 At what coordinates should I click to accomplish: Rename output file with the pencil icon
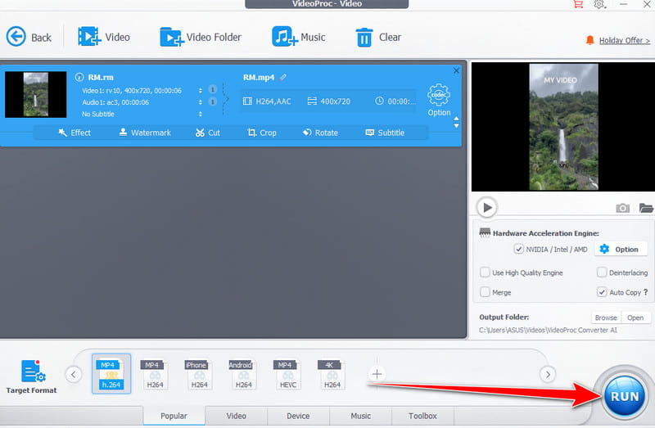(283, 78)
